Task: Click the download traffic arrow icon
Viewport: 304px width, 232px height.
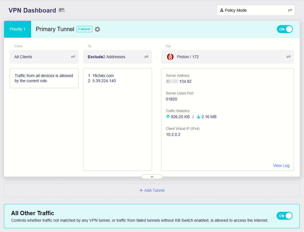Action: (198, 117)
